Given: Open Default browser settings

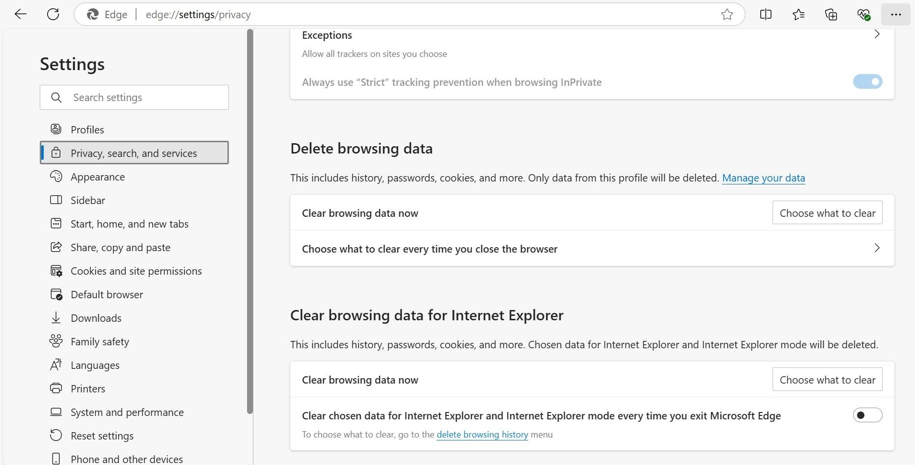Looking at the screenshot, I should (x=134, y=294).
